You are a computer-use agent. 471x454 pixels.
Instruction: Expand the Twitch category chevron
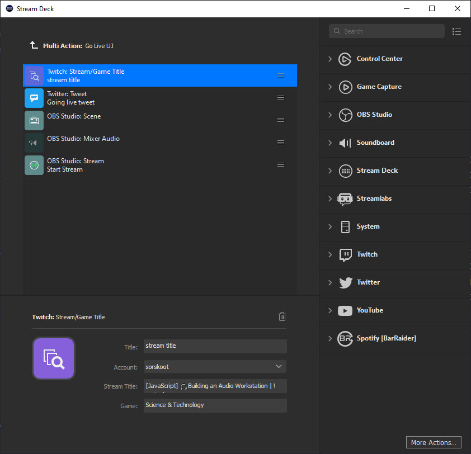pyautogui.click(x=330, y=254)
